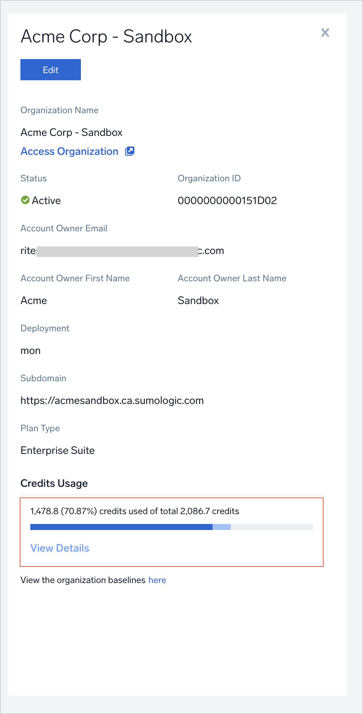Viewport: 363px width, 714px height.
Task: Click the green Active status checkmark icon
Action: click(x=25, y=200)
